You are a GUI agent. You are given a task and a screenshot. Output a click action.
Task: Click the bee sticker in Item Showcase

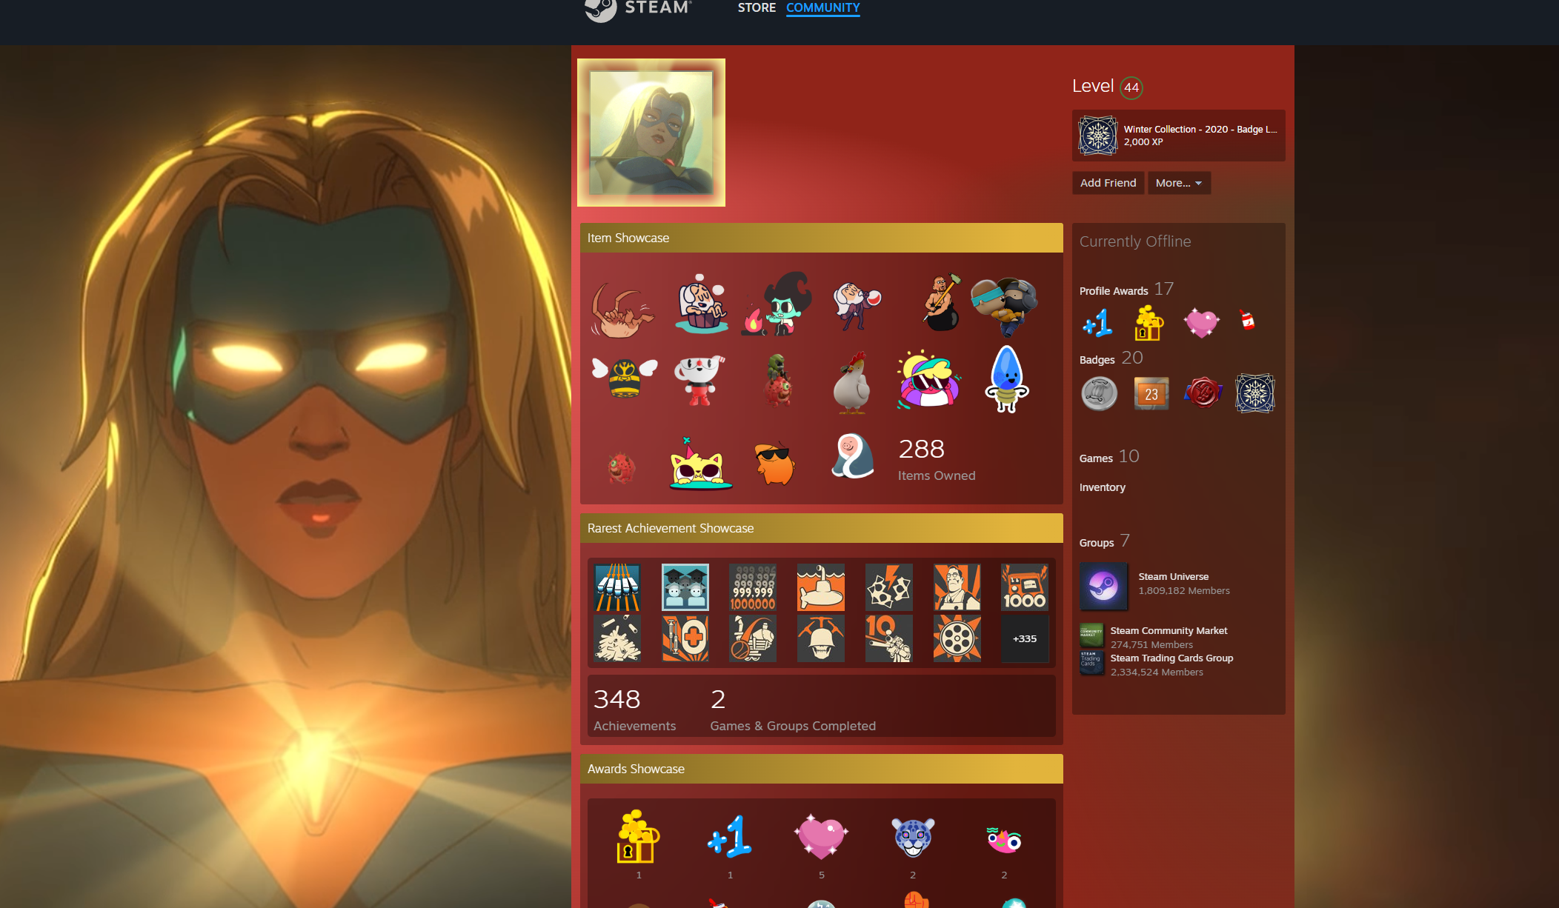(625, 377)
